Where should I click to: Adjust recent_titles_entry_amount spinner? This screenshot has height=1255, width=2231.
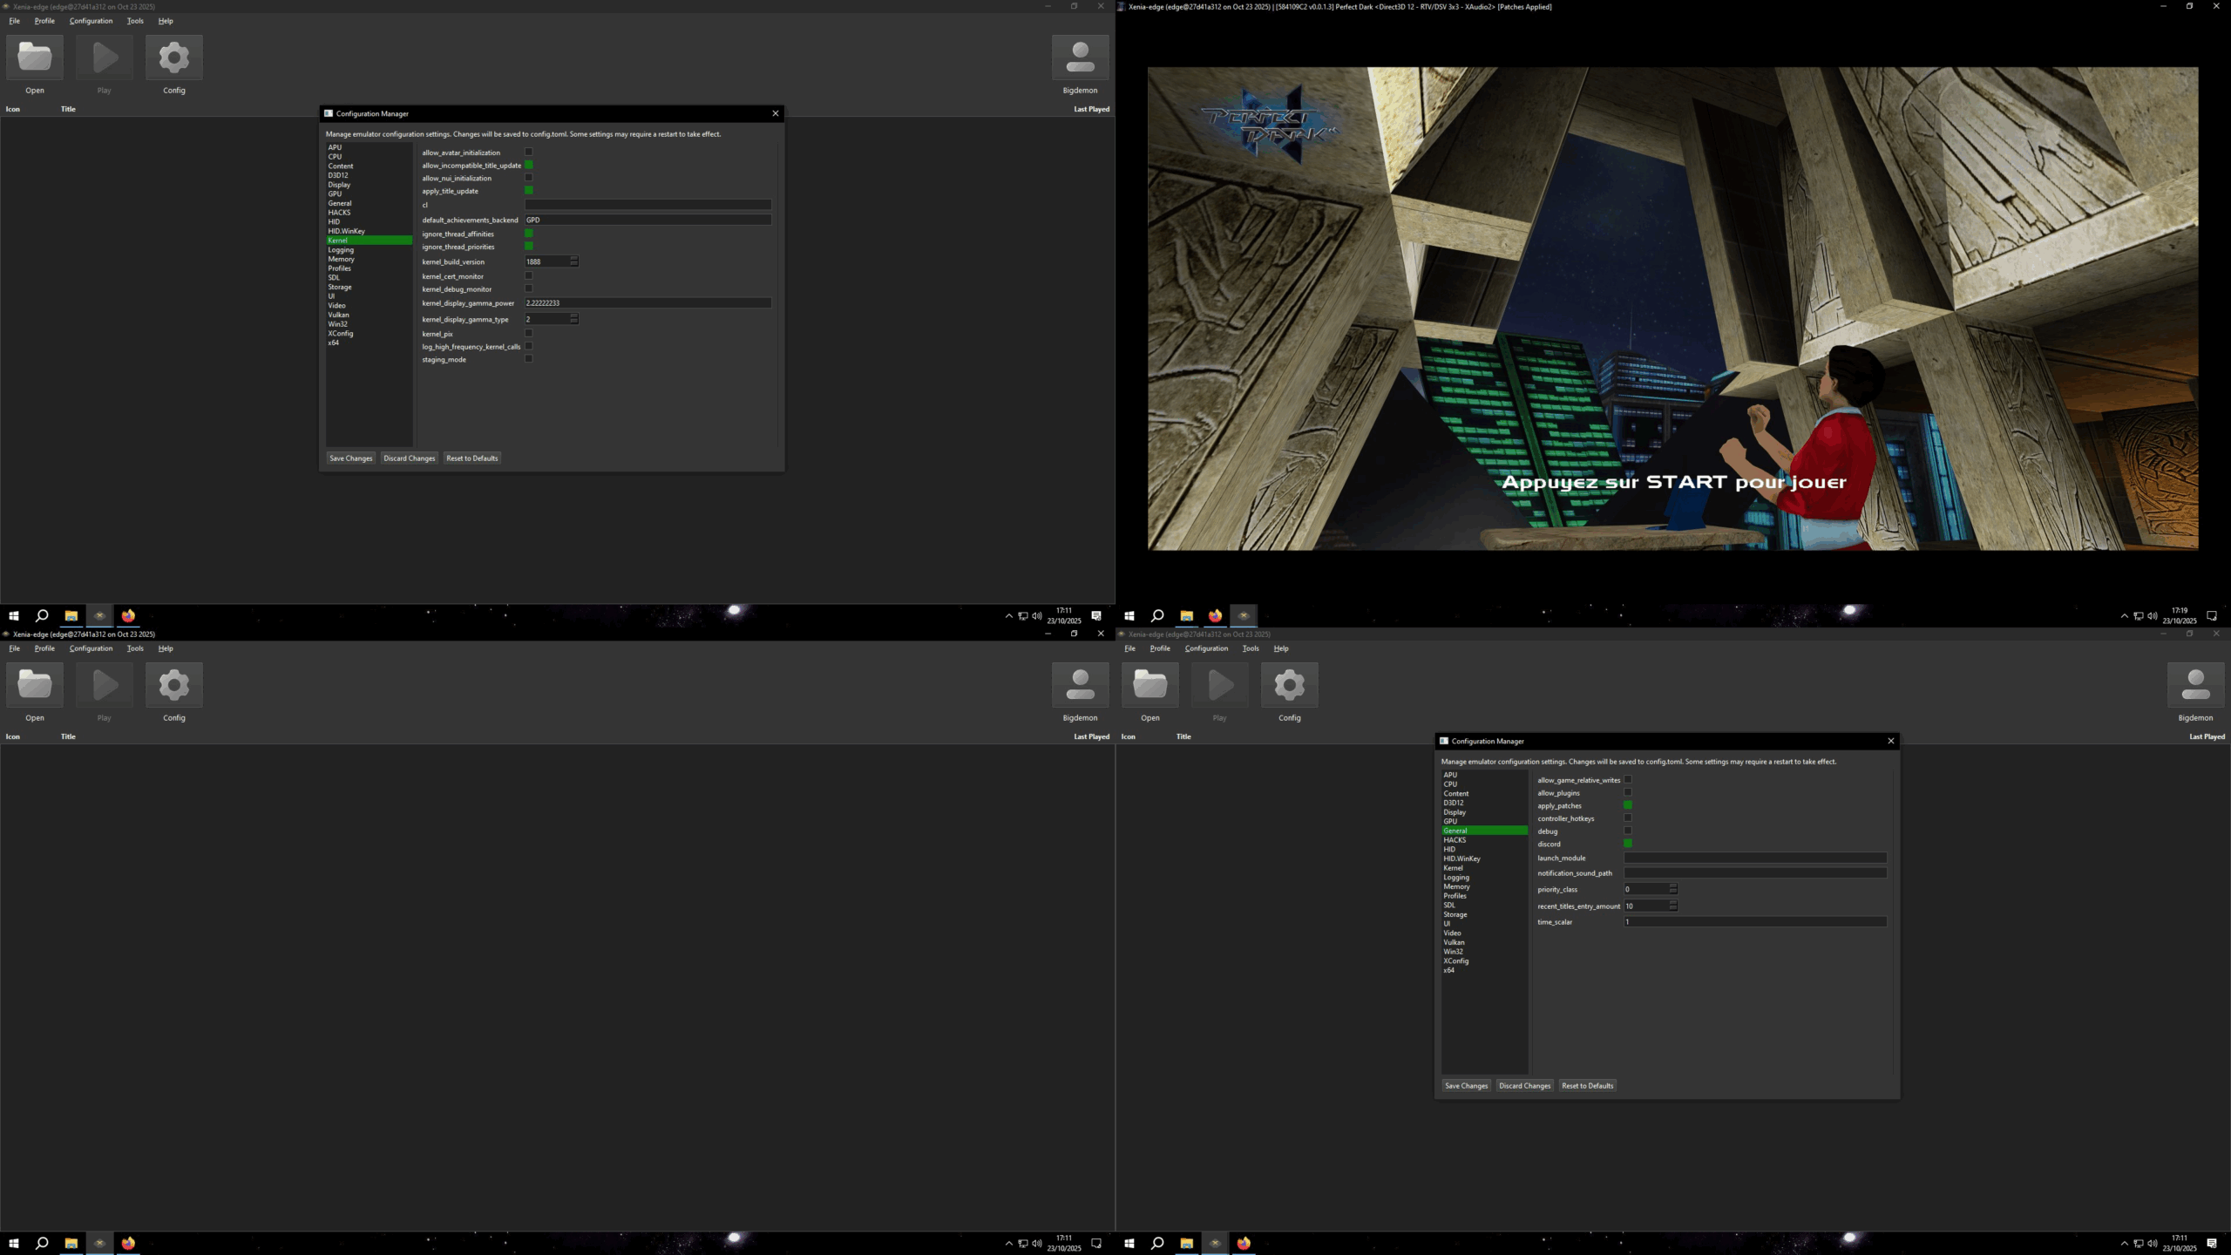[1672, 906]
